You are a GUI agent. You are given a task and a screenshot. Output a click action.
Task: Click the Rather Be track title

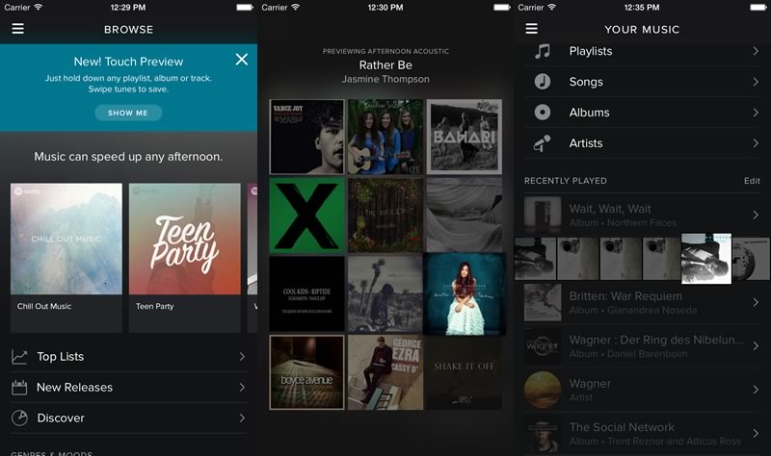tap(385, 64)
